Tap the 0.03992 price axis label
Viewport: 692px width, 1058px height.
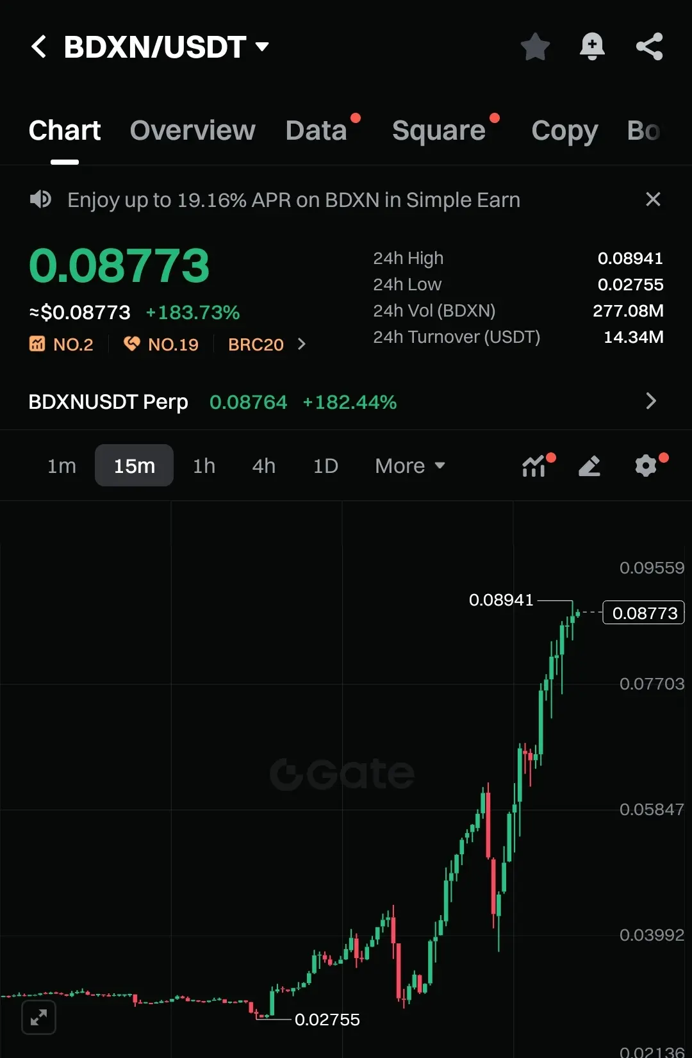(652, 935)
